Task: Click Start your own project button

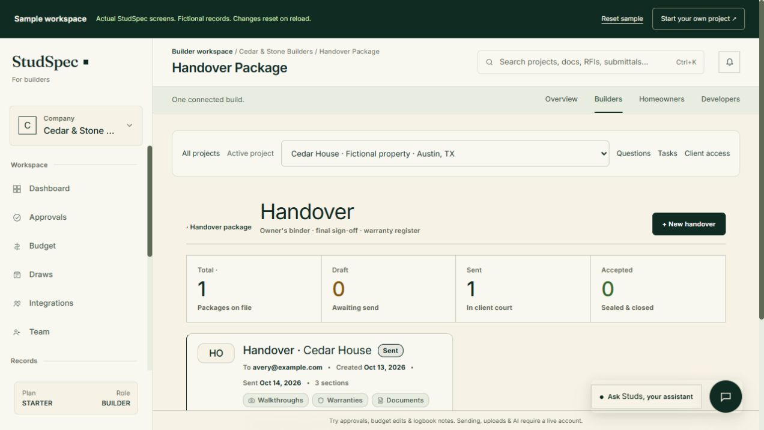Action: [x=698, y=19]
